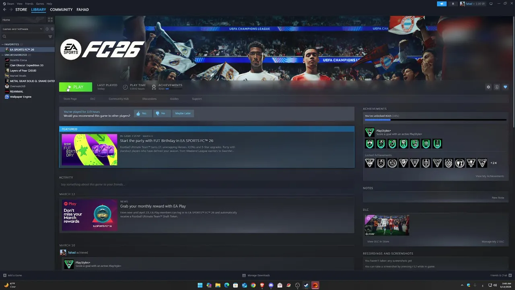Click the thumbs-down No button
Viewport: 515px width, 290px height.
point(162,113)
